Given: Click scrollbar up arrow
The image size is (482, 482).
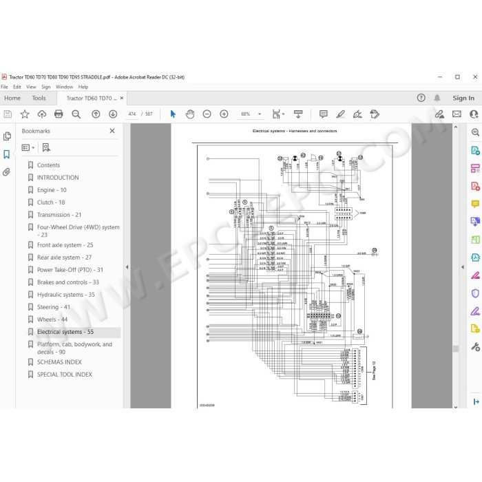Looking at the screenshot, I should coord(456,127).
